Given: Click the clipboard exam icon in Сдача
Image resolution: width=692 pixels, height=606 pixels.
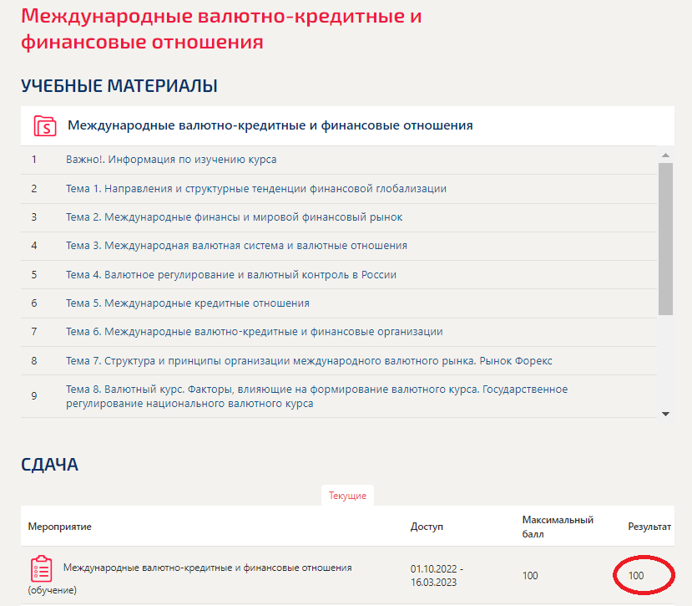Looking at the screenshot, I should tap(41, 569).
